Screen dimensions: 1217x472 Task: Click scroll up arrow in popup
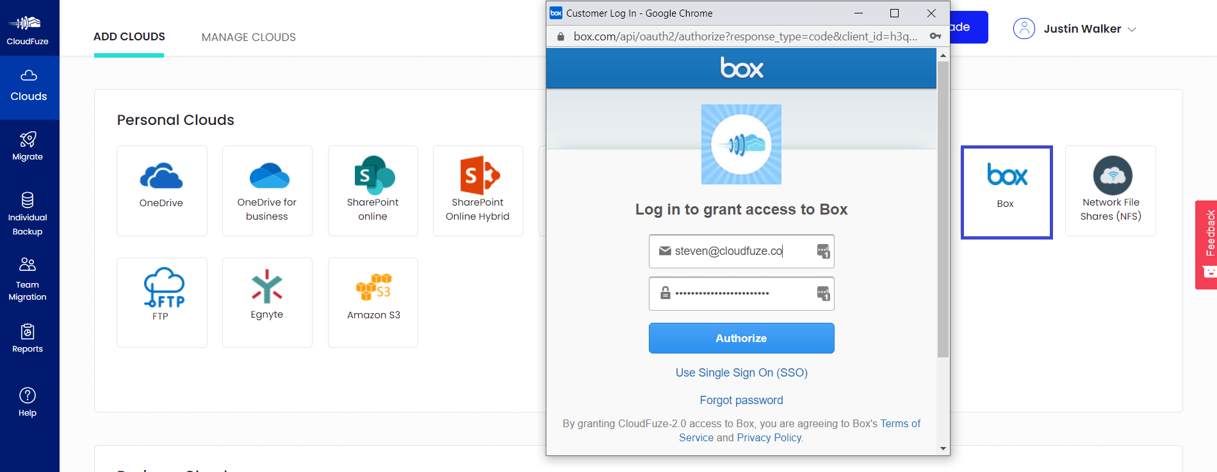[x=943, y=56]
